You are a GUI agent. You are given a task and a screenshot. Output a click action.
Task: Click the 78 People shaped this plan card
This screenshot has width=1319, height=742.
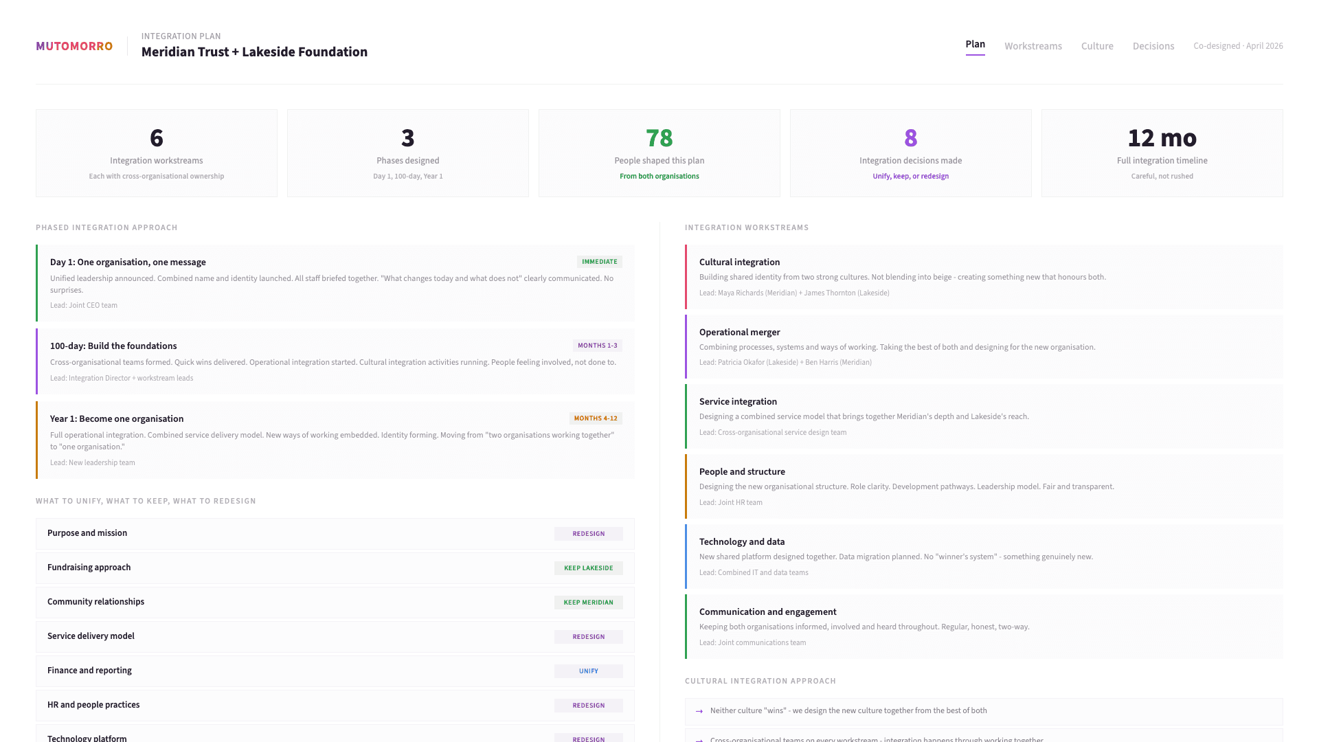point(659,153)
